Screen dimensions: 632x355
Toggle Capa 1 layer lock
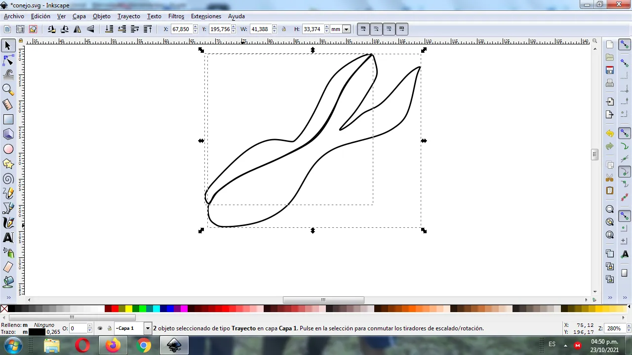click(x=109, y=328)
